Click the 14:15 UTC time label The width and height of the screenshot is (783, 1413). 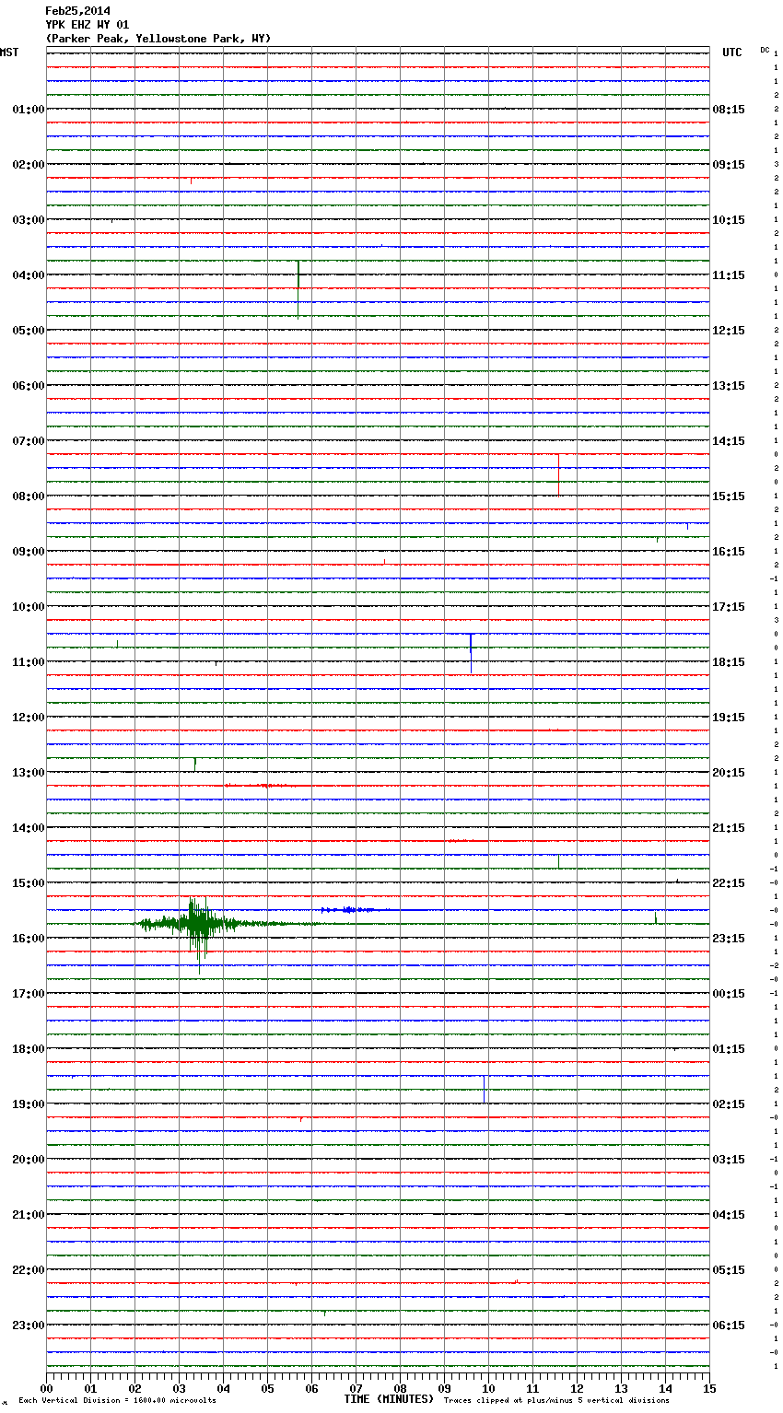coord(729,441)
